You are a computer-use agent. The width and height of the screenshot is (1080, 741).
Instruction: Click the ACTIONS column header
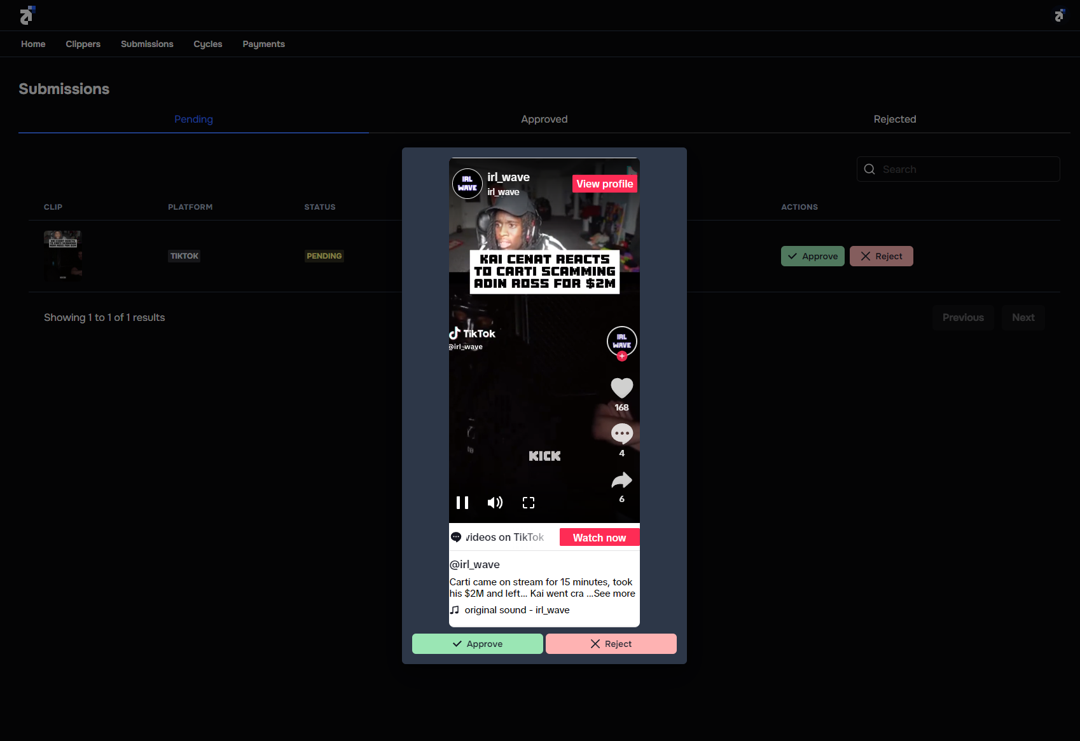[800, 207]
